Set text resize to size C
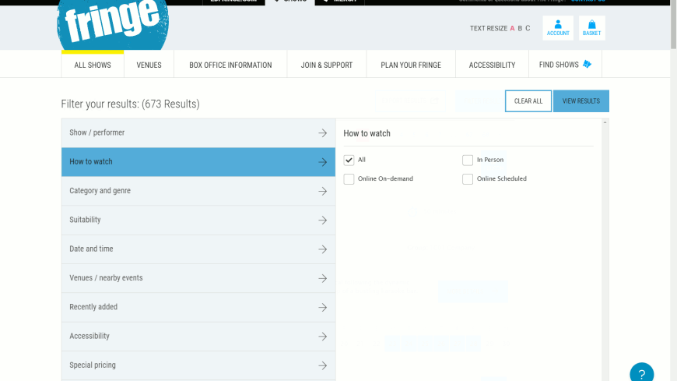The height and width of the screenshot is (381, 677). click(x=528, y=29)
